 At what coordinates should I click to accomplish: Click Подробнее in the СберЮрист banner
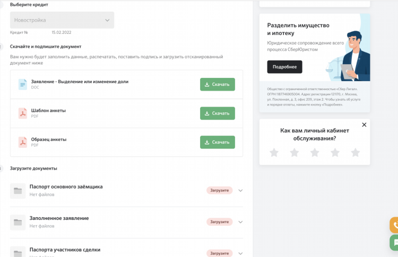[x=284, y=67]
